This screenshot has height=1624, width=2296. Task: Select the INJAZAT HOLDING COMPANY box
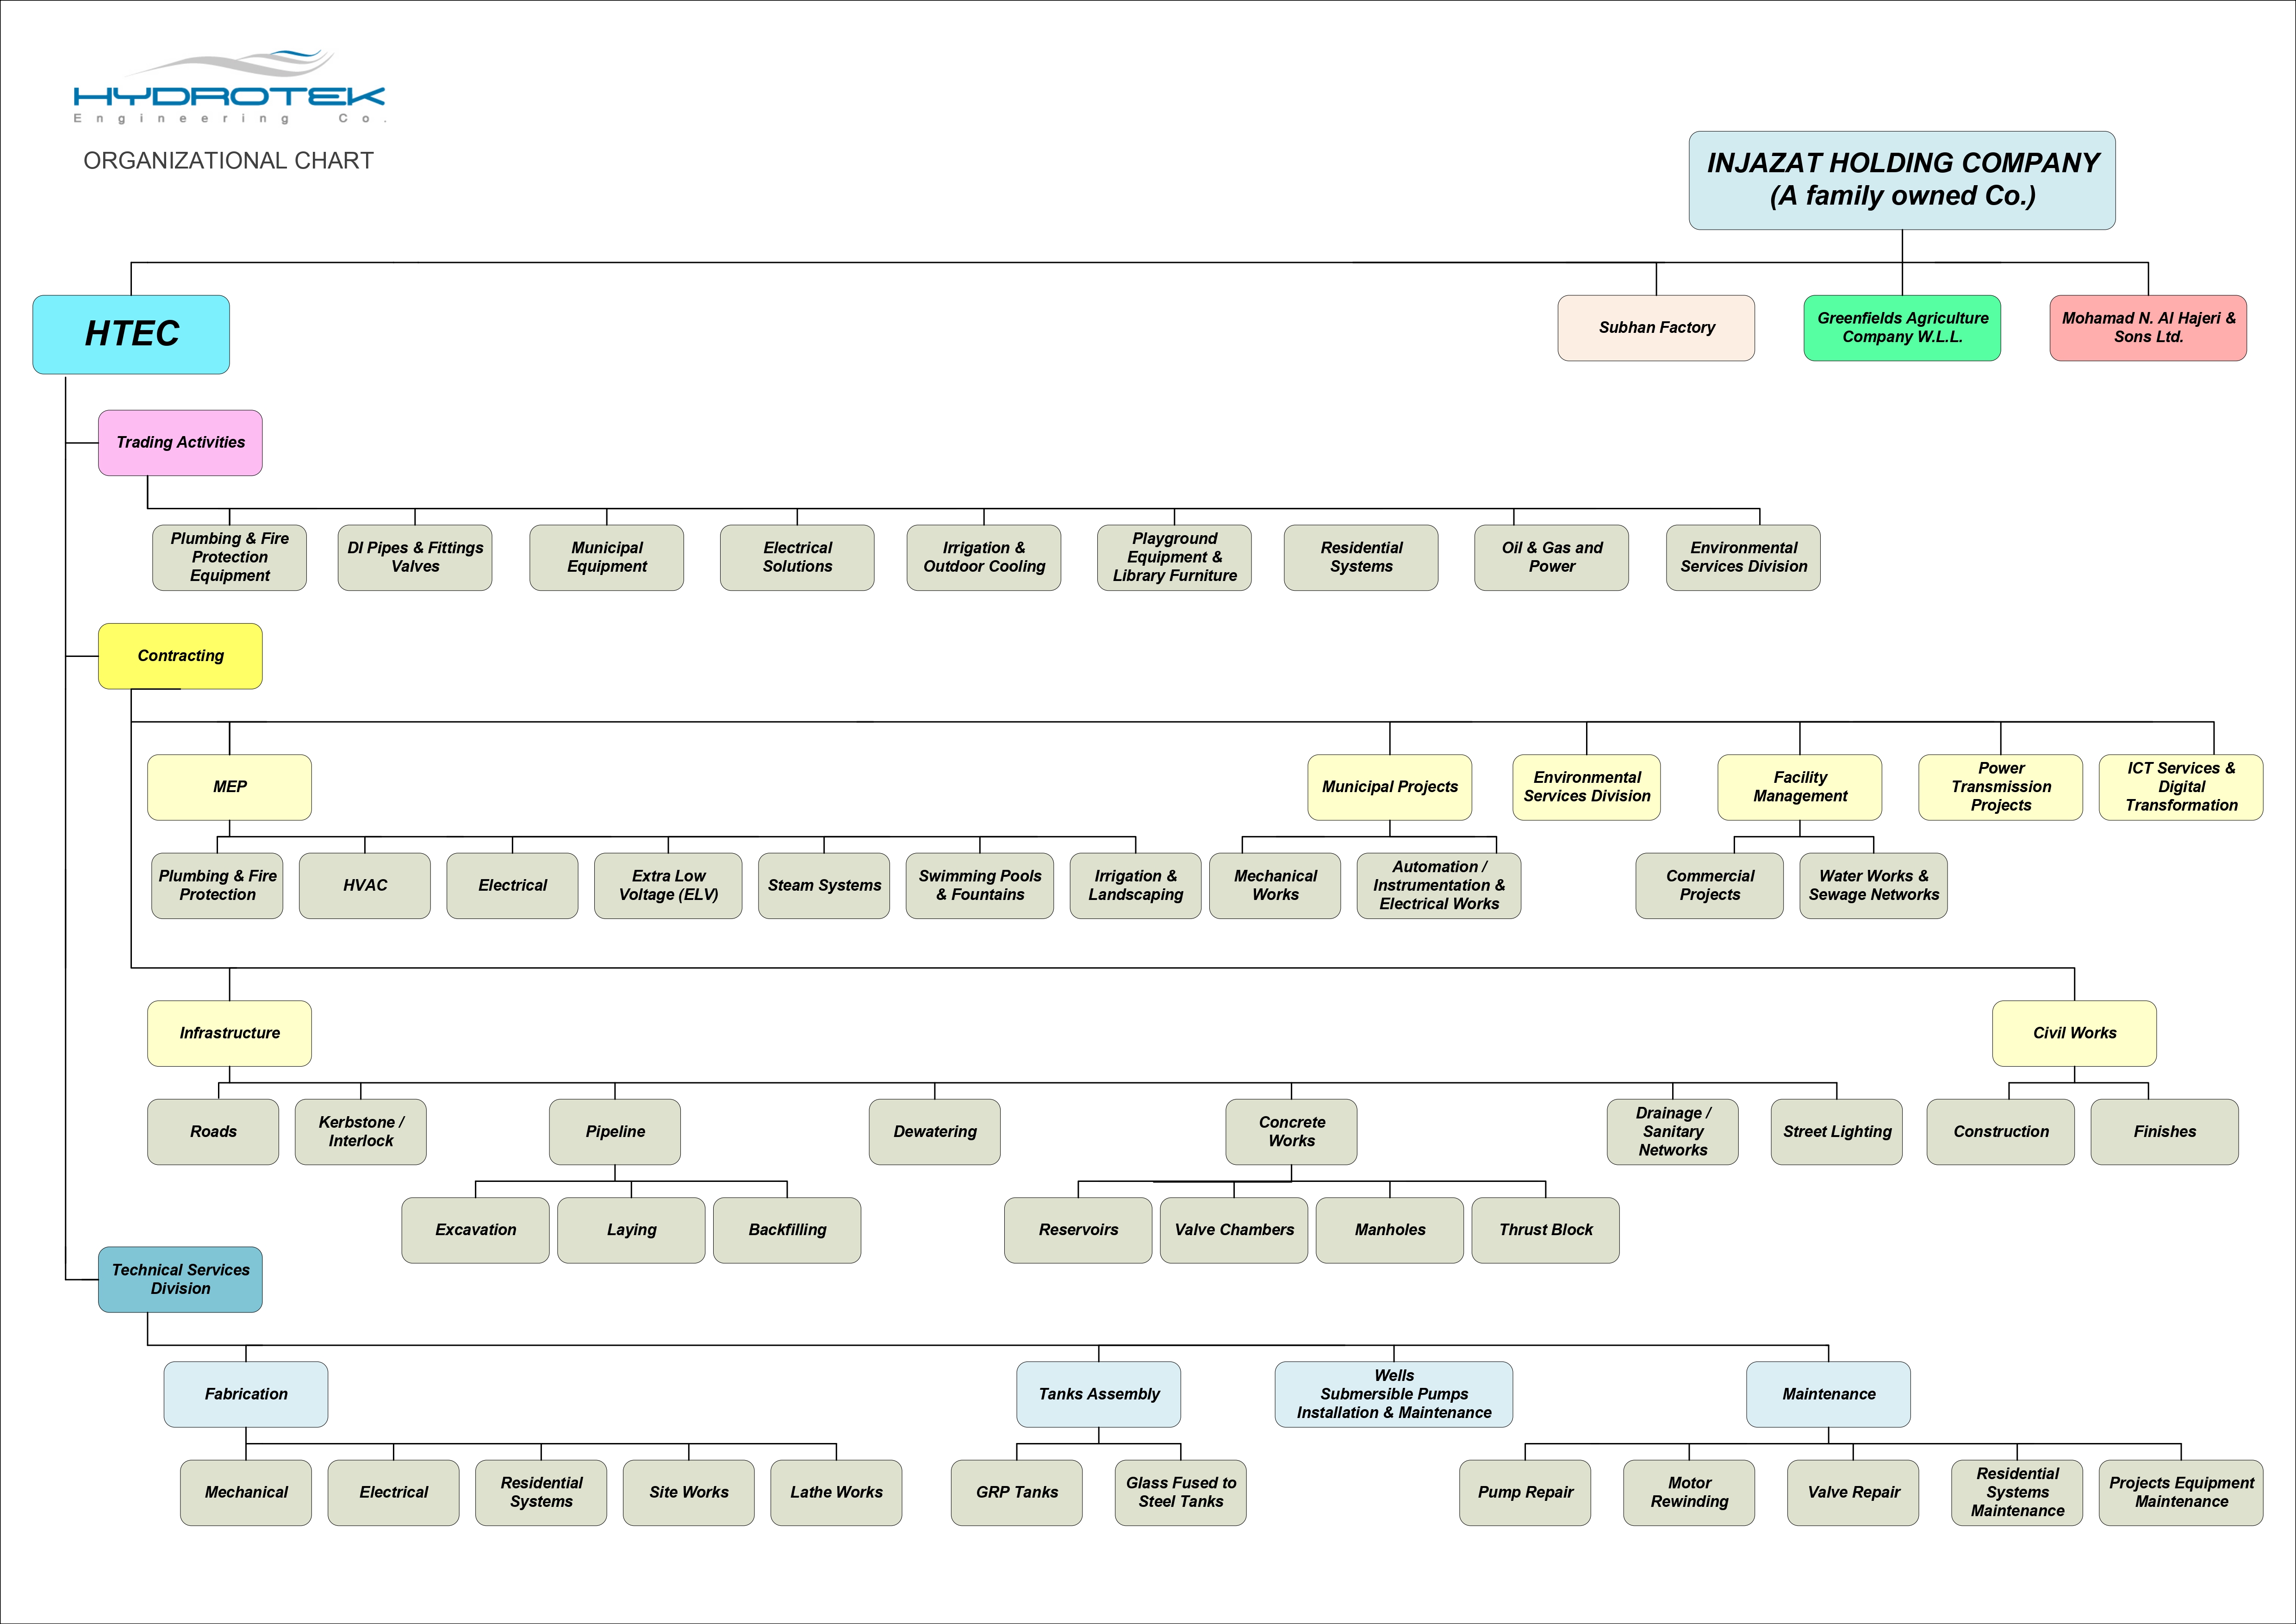(1901, 180)
